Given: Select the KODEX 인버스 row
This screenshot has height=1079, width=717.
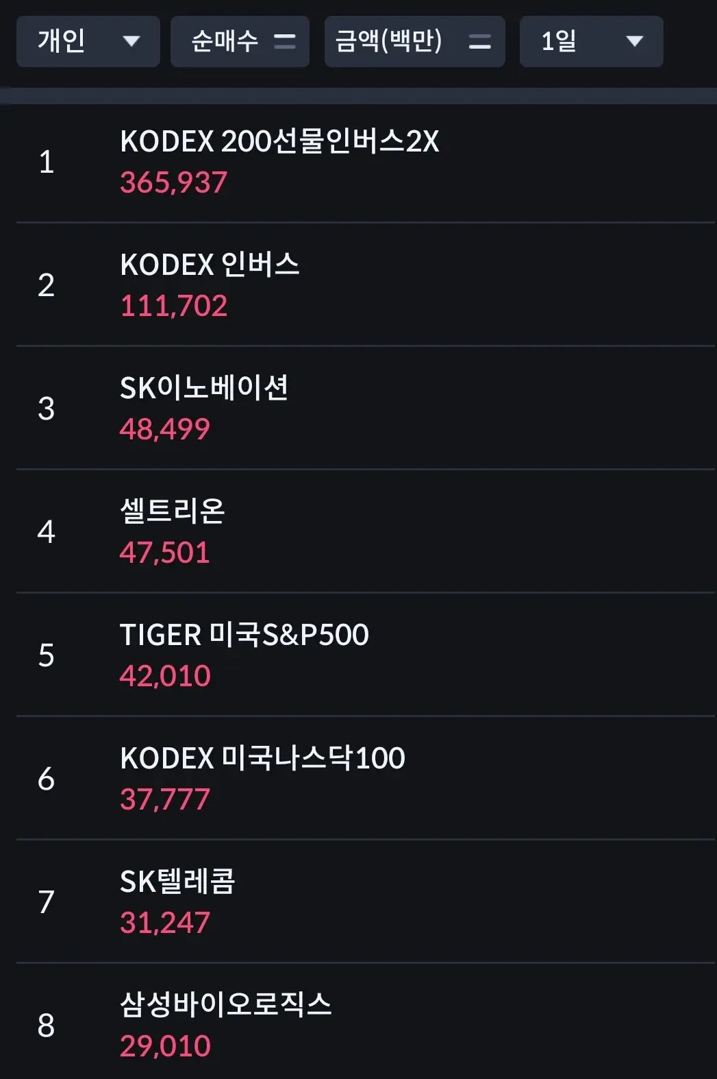Looking at the screenshot, I should pos(366,284).
